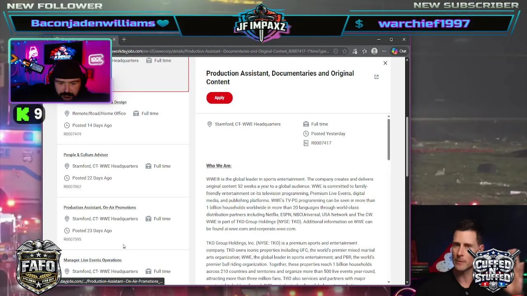This screenshot has height=296, width=527.
Task: Maximize the browser window
Action: (x=391, y=39)
